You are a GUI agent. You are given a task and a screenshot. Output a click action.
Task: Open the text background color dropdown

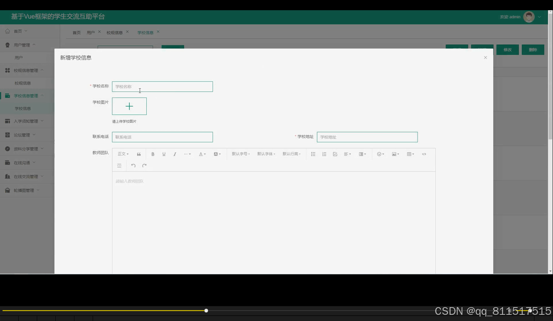[217, 154]
